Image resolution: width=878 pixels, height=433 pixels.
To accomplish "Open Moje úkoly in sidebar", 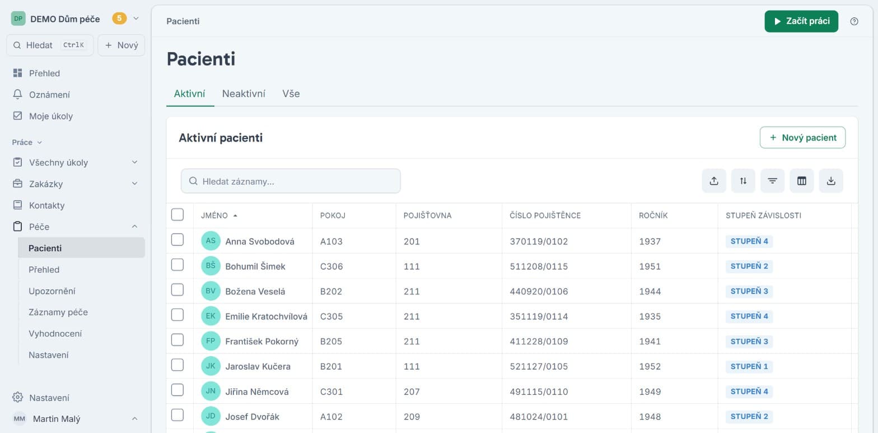I will (x=51, y=116).
